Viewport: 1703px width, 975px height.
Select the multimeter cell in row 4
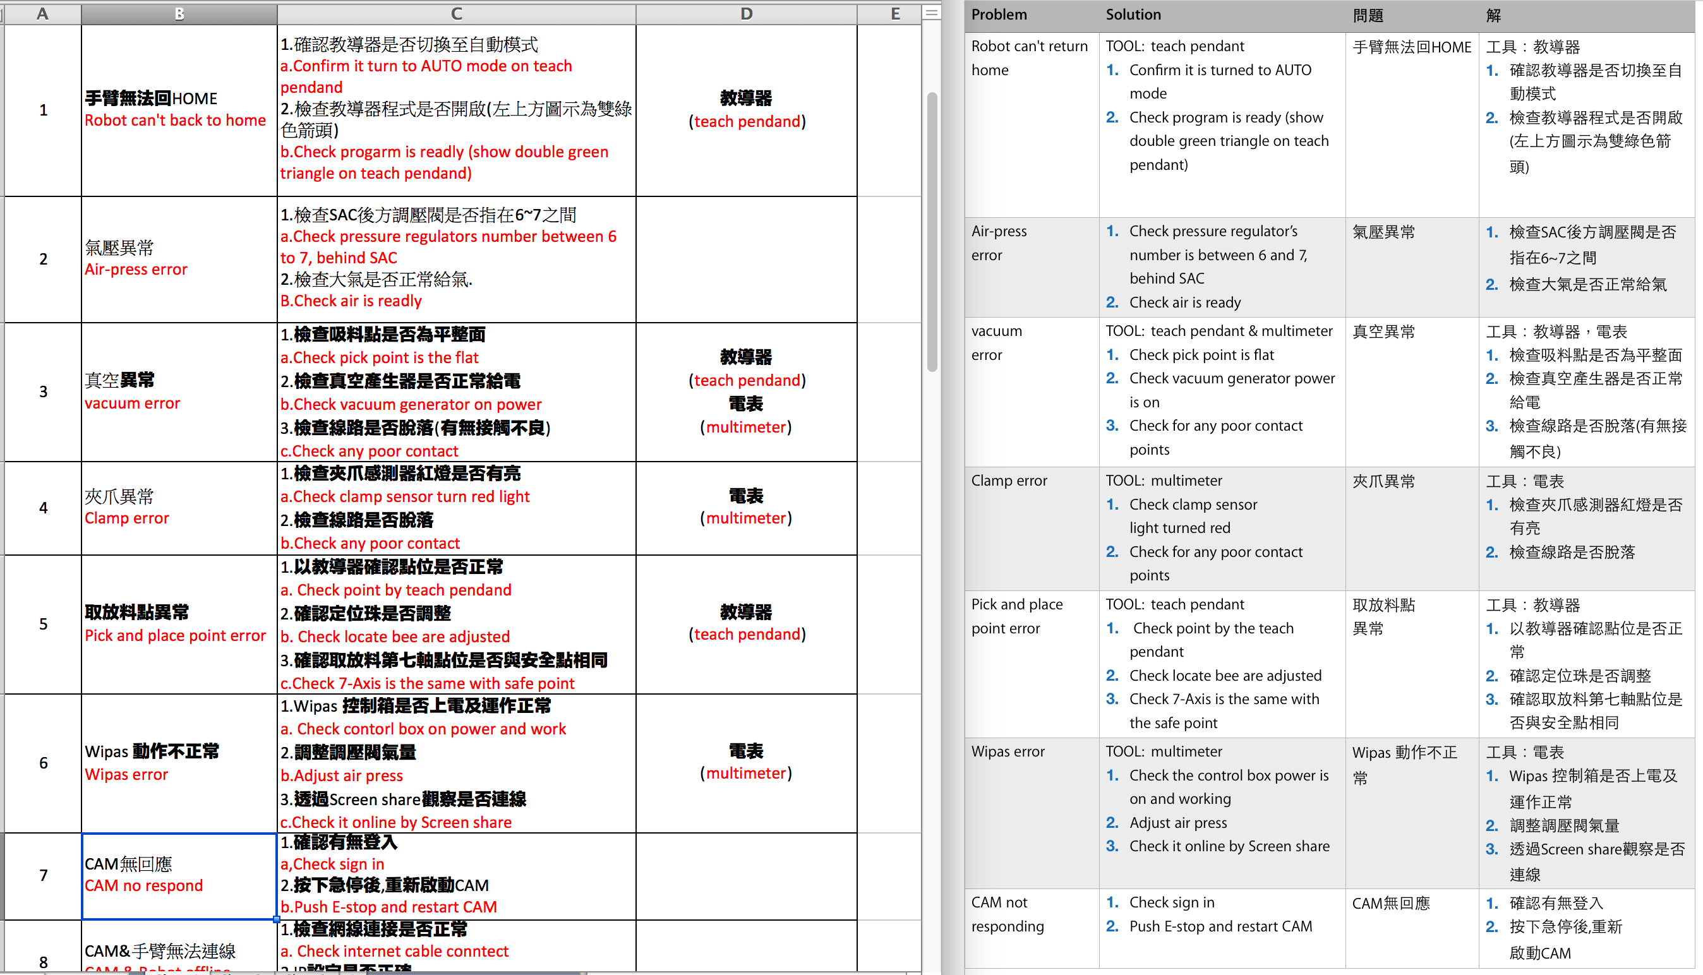coord(746,508)
